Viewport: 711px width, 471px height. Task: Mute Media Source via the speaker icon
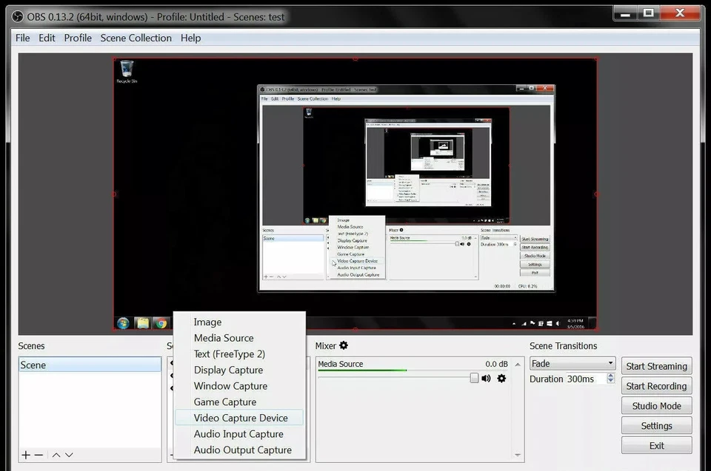tap(486, 378)
